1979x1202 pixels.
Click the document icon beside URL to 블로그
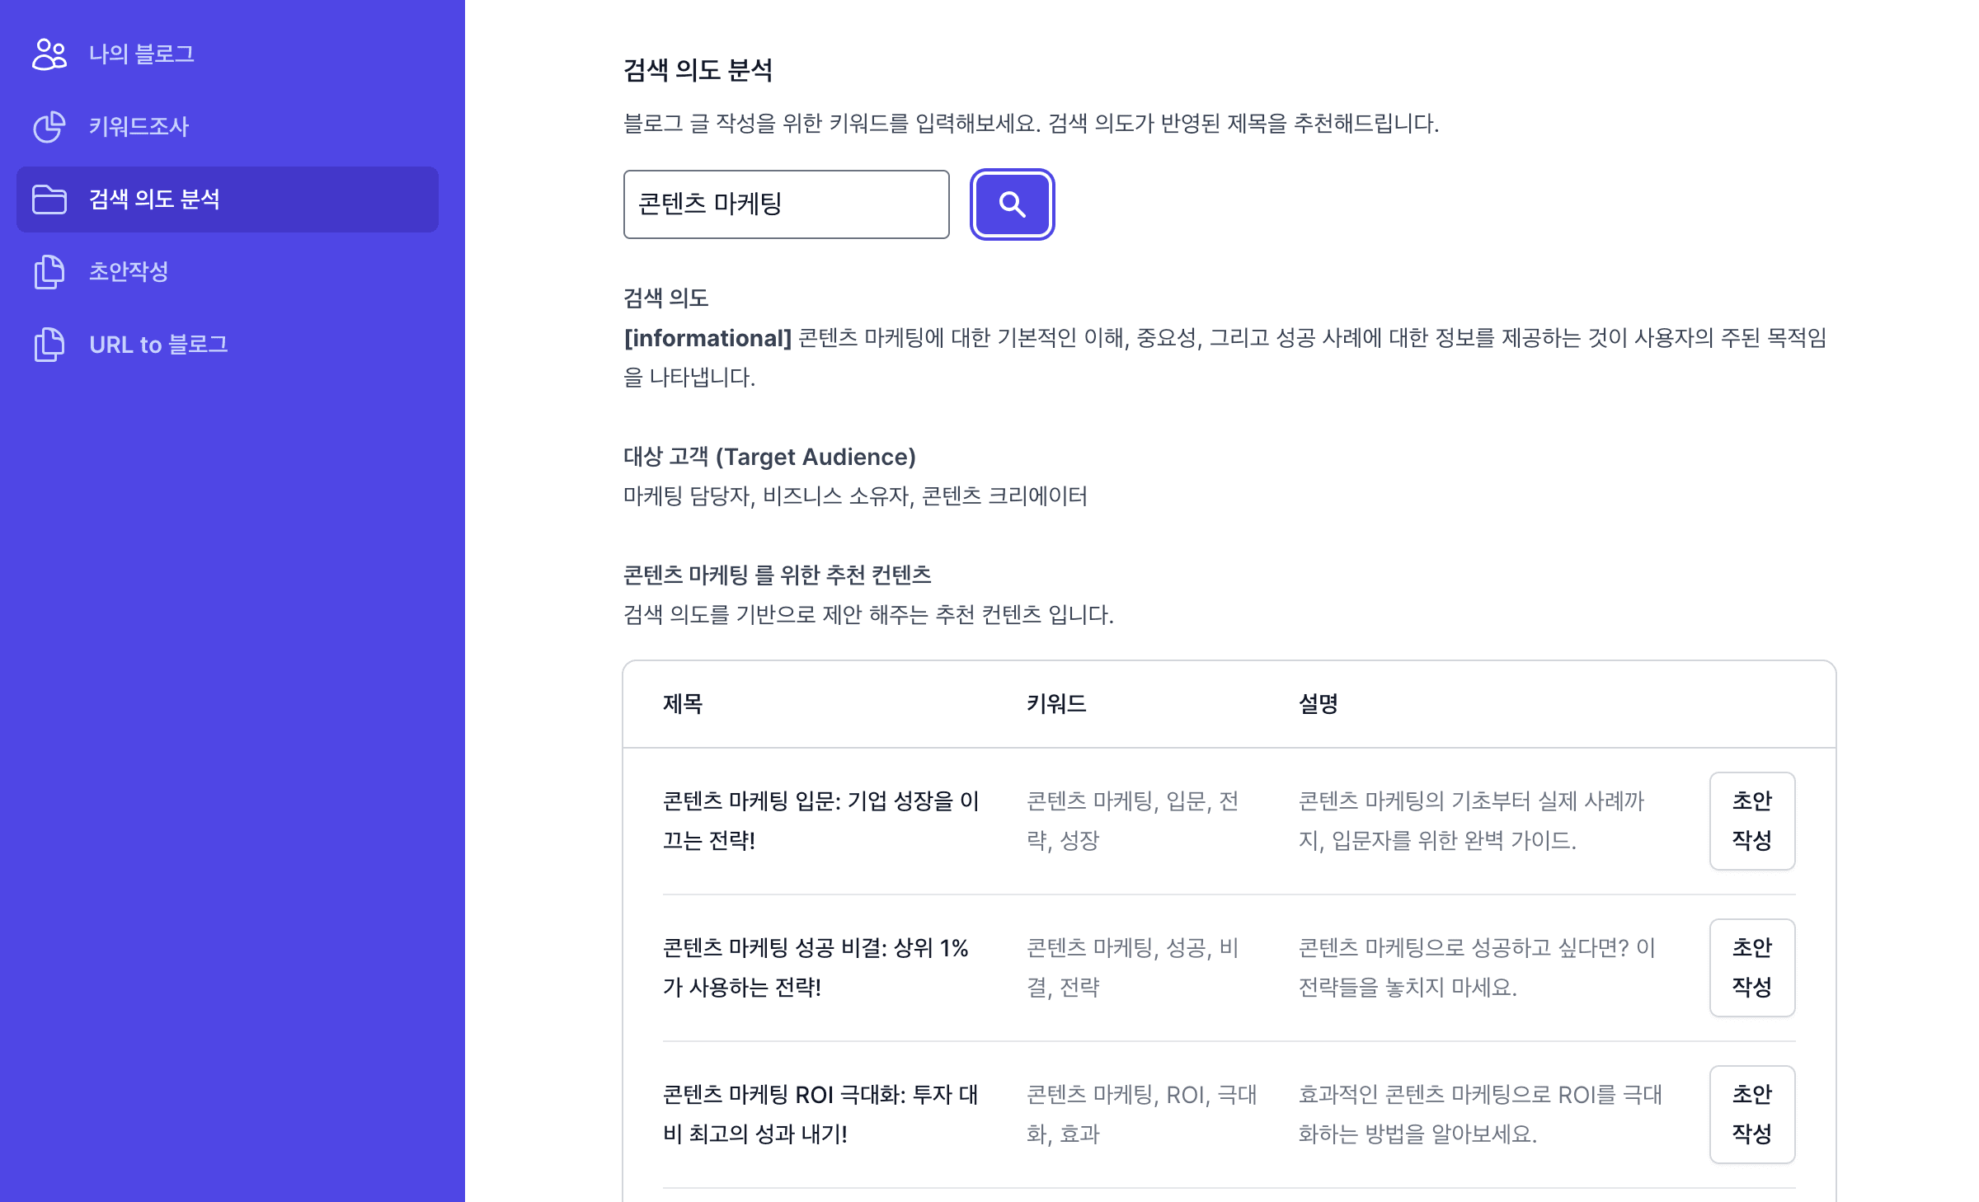click(49, 345)
